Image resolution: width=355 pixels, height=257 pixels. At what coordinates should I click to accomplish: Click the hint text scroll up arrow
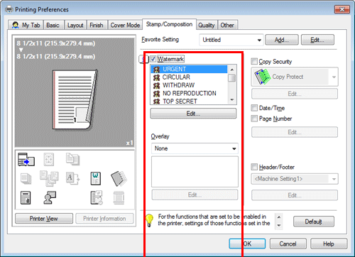279,217
